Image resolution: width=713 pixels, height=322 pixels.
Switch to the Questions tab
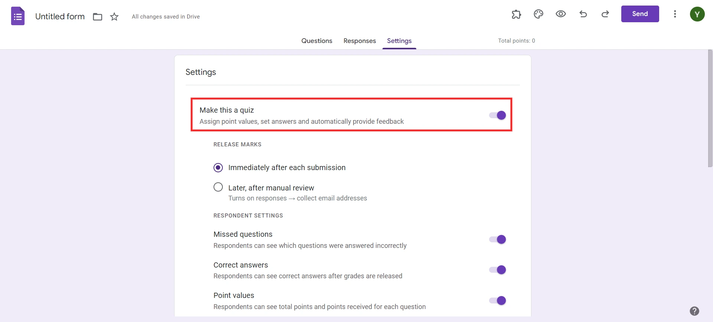pos(316,41)
